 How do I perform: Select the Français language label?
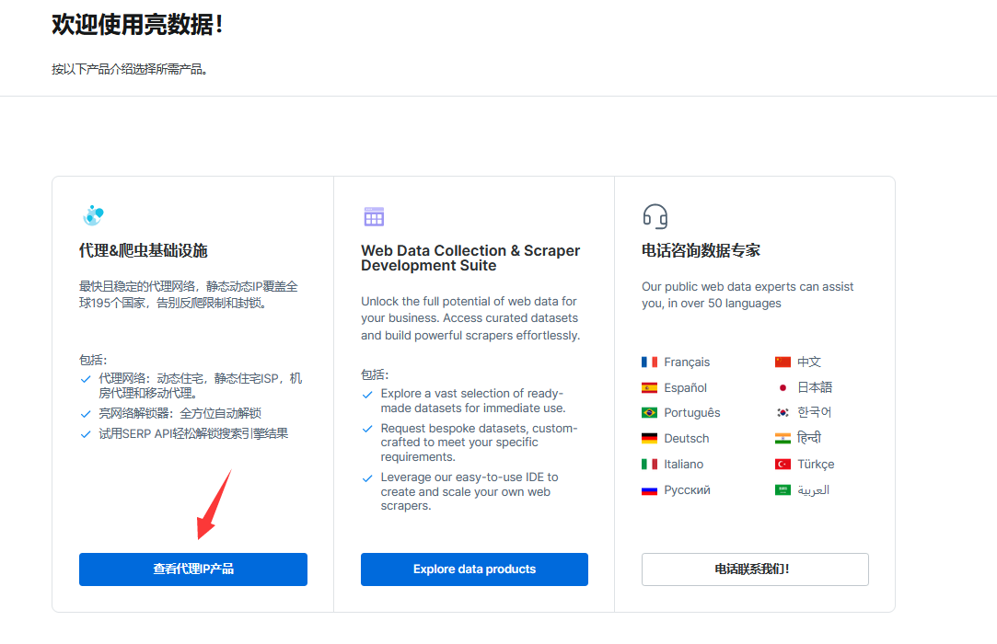(x=687, y=362)
